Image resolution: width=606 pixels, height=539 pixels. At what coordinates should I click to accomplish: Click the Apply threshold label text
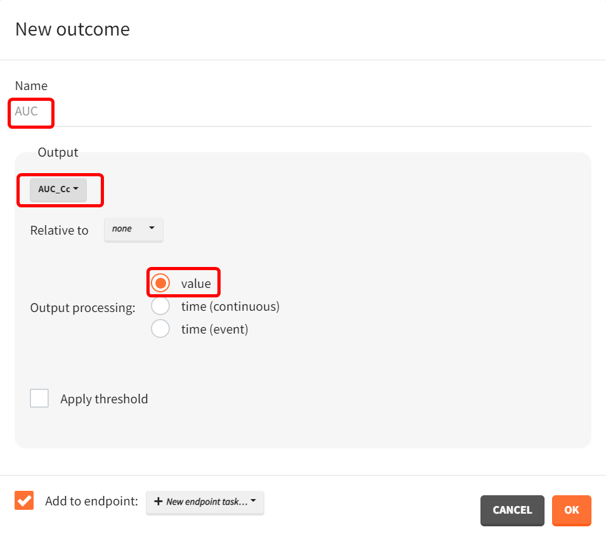pos(104,399)
